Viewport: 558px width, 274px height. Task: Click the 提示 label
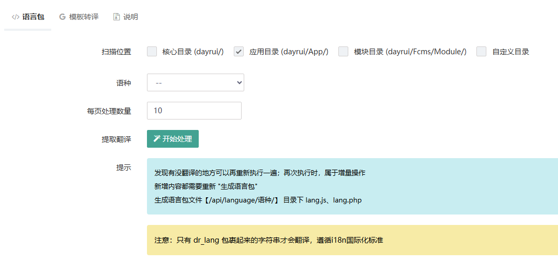pyautogui.click(x=124, y=168)
